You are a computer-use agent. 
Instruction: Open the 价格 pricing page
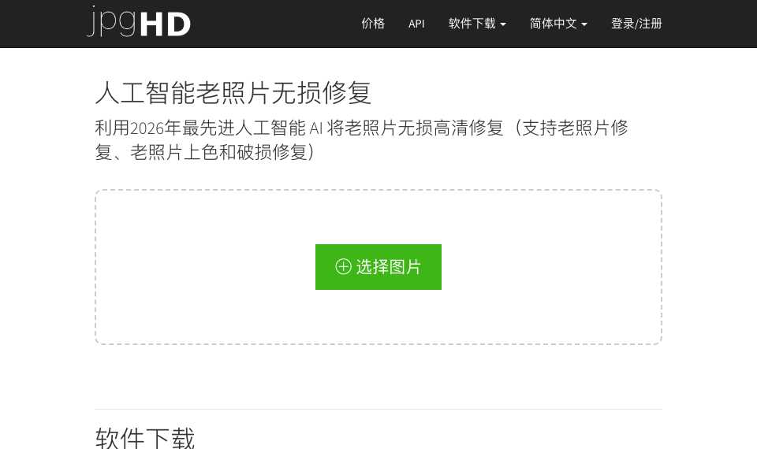click(373, 24)
